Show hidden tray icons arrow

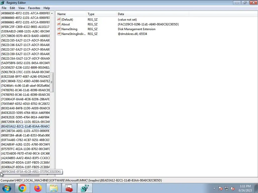coord(214,188)
